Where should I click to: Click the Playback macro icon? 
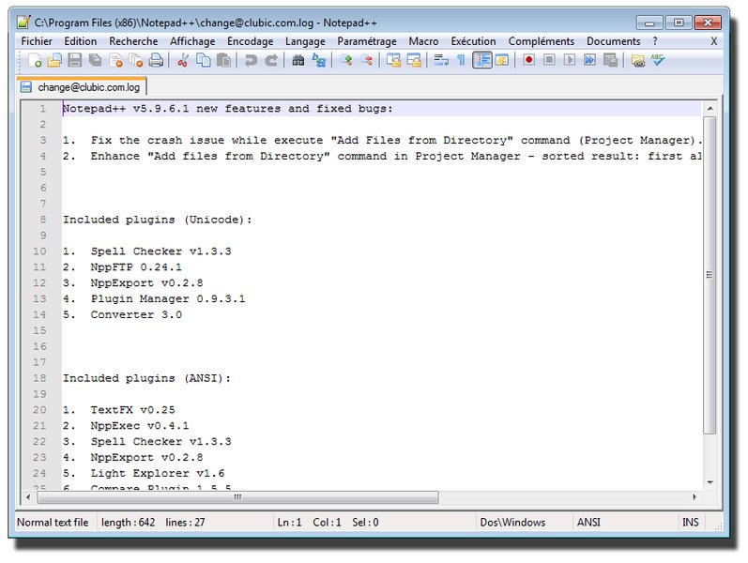[x=569, y=60]
